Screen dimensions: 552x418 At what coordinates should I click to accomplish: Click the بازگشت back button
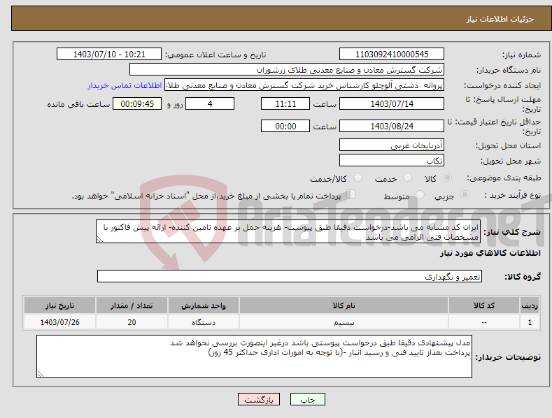[x=259, y=399]
